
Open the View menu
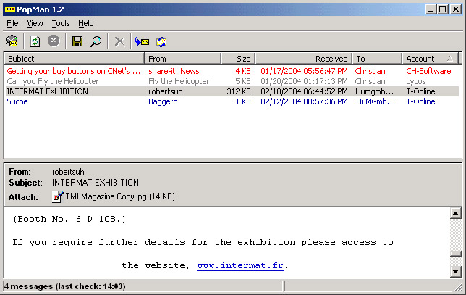click(35, 23)
